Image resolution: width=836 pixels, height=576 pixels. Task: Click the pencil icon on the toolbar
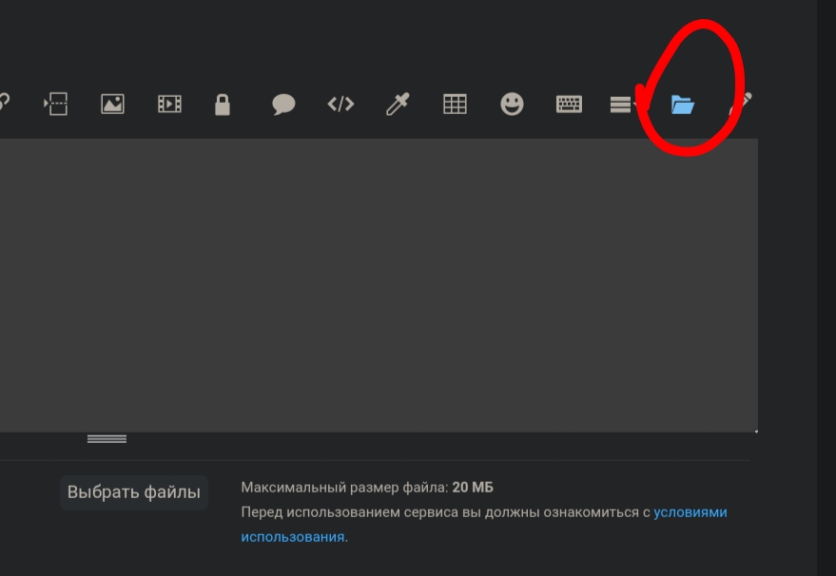tap(741, 104)
